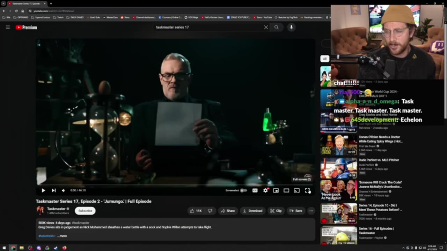Create a Clip from the video
This screenshot has height=251, width=447.
click(x=276, y=211)
